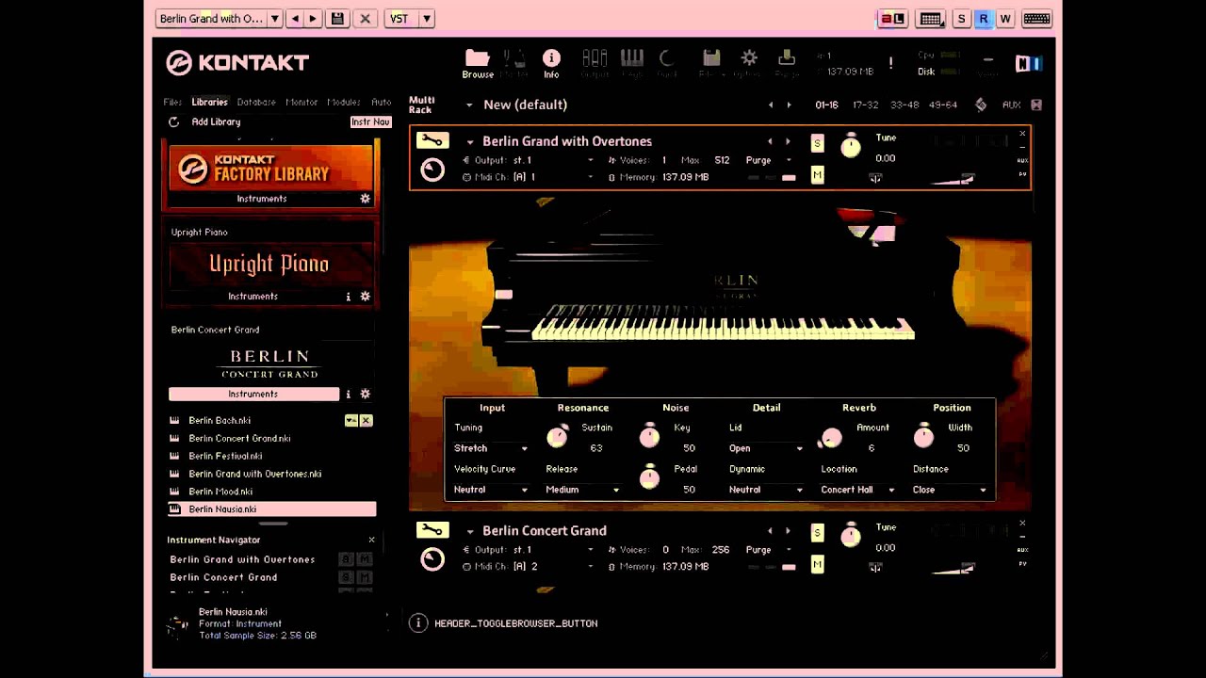Switch to the Modules tab

(344, 102)
